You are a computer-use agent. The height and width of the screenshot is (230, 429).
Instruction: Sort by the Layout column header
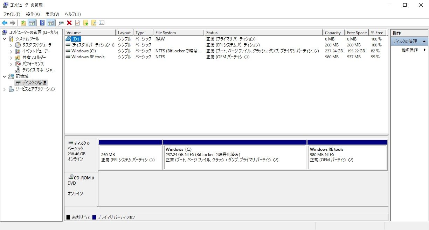point(124,32)
